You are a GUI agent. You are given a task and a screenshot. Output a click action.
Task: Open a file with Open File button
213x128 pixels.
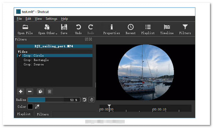tap(25, 29)
